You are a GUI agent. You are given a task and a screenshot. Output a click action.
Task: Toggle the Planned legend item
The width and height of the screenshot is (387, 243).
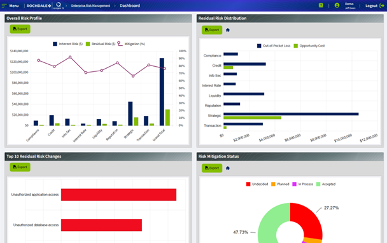point(280,184)
